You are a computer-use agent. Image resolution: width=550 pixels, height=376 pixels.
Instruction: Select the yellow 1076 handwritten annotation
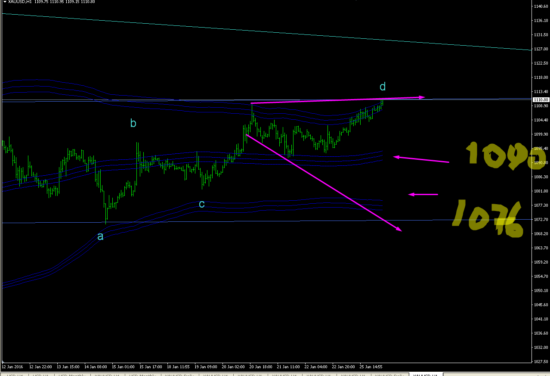(488, 219)
